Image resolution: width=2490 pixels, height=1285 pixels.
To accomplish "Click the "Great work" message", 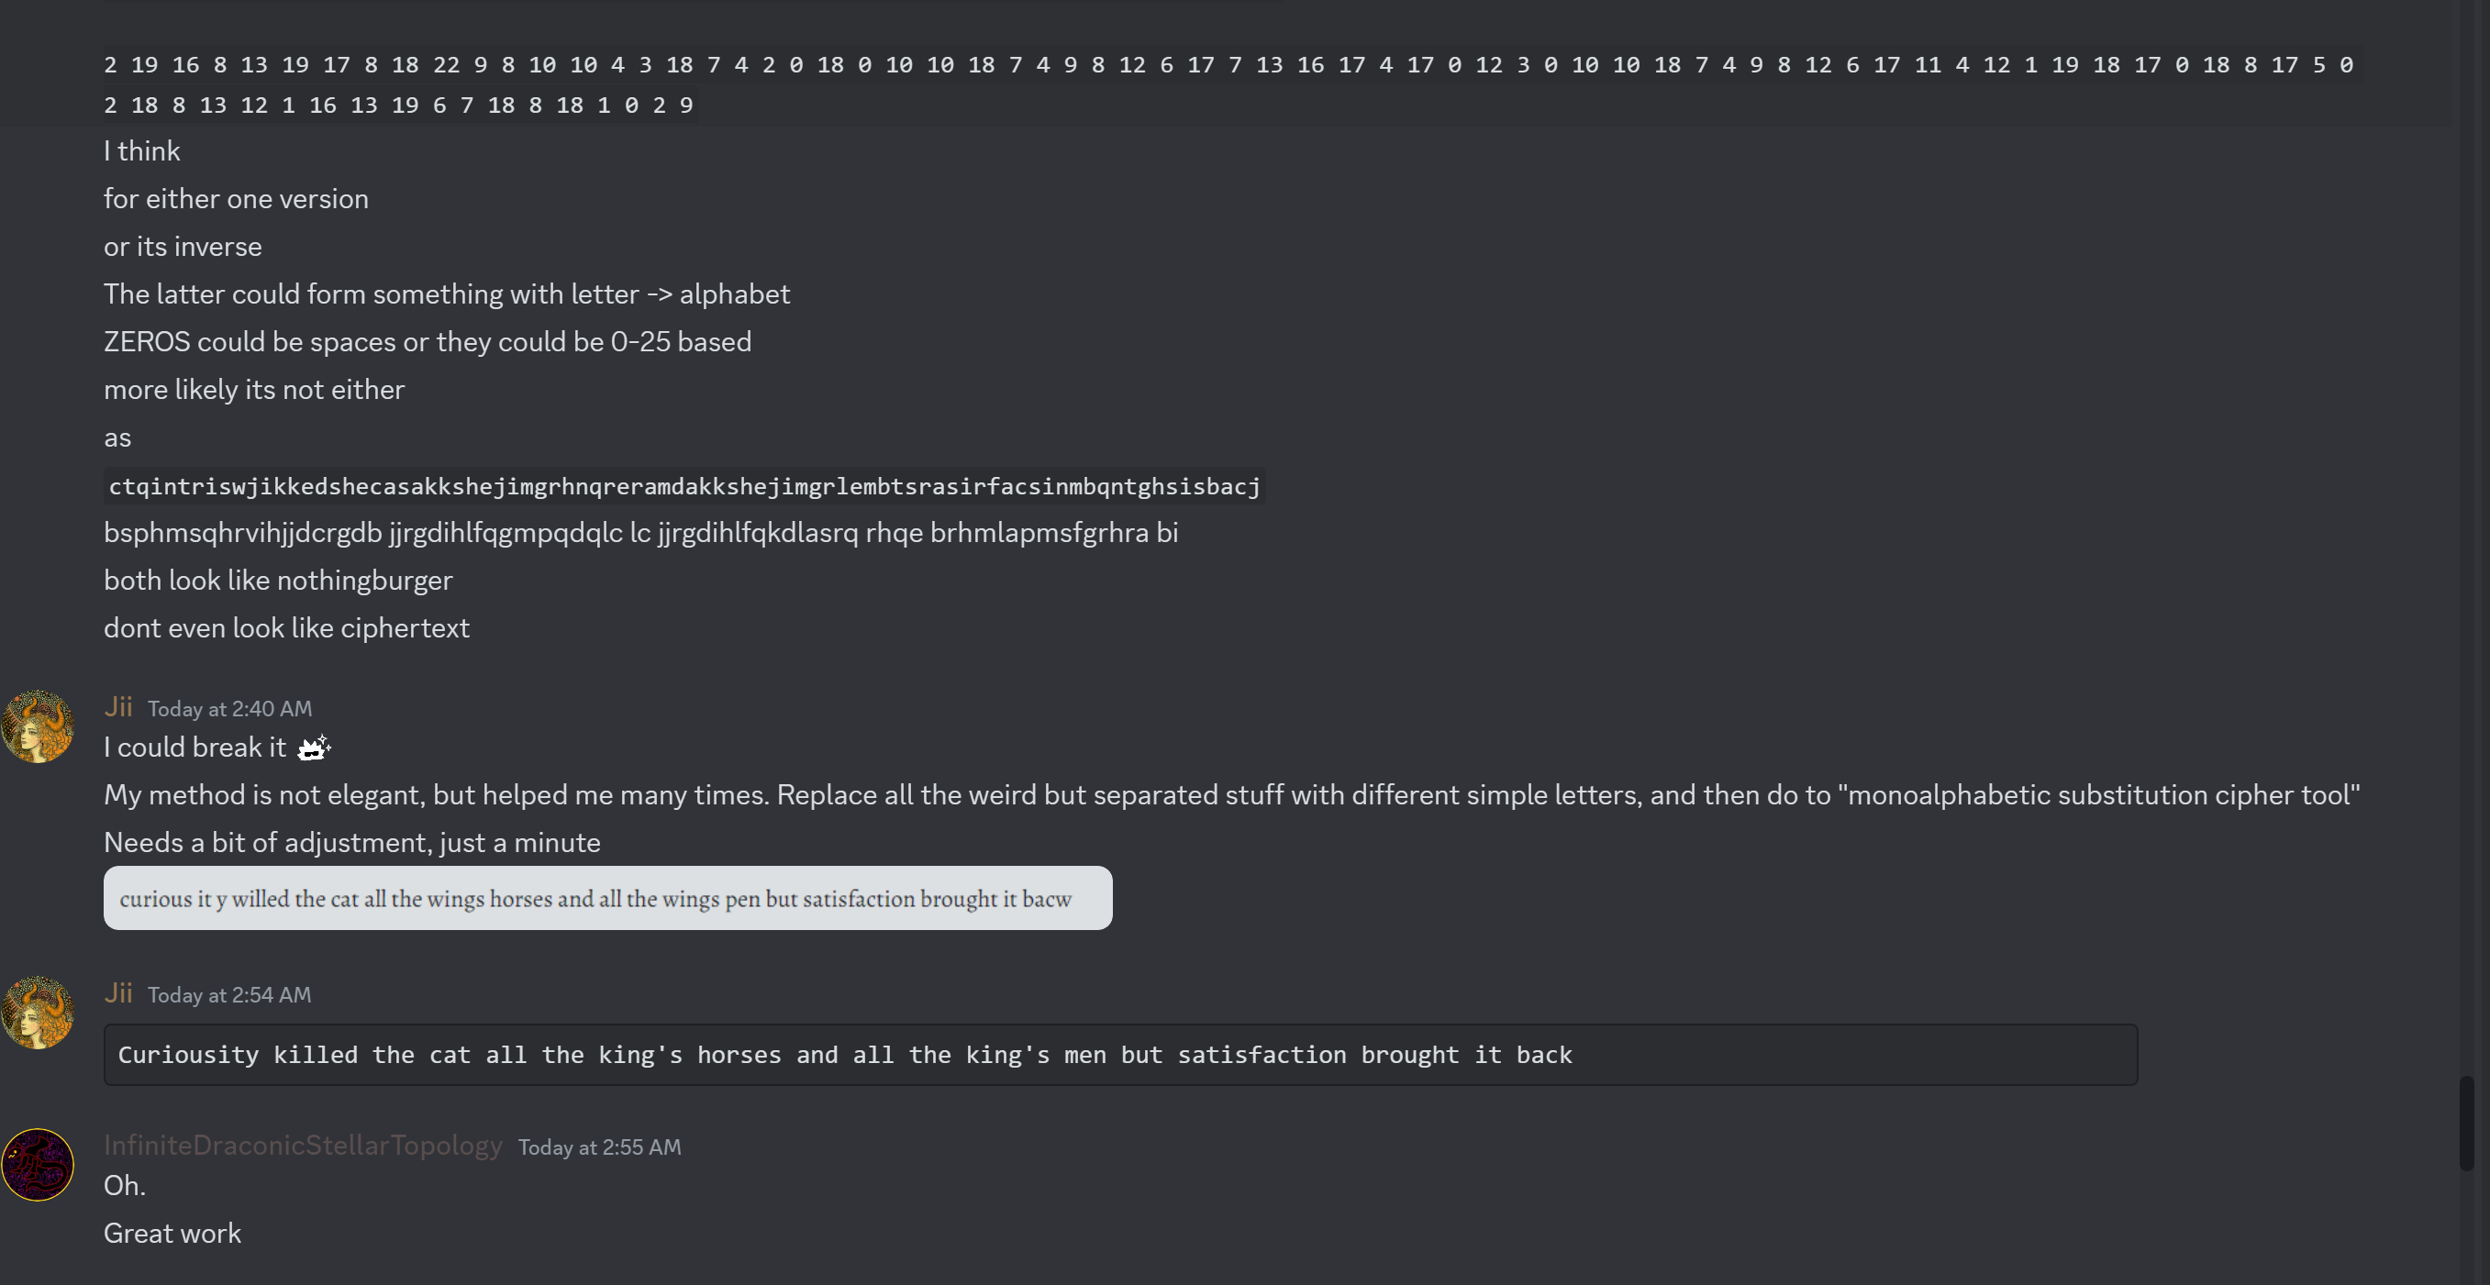I will pos(172,1234).
